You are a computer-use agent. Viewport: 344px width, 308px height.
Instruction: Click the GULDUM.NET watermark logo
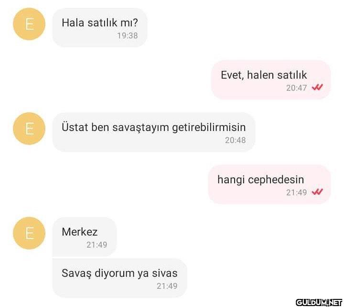[x=319, y=303]
